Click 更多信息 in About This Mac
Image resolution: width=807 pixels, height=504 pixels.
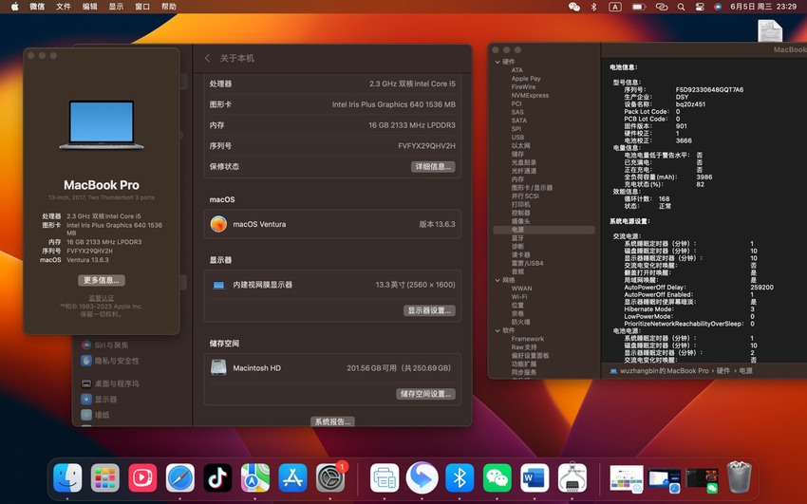[102, 280]
